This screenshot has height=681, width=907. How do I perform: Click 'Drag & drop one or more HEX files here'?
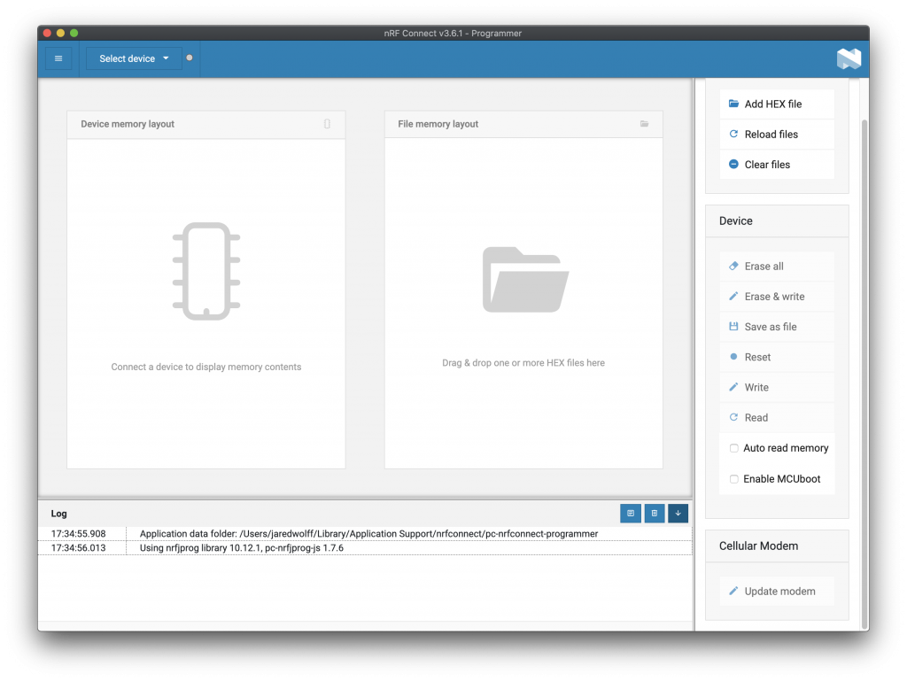coord(523,363)
